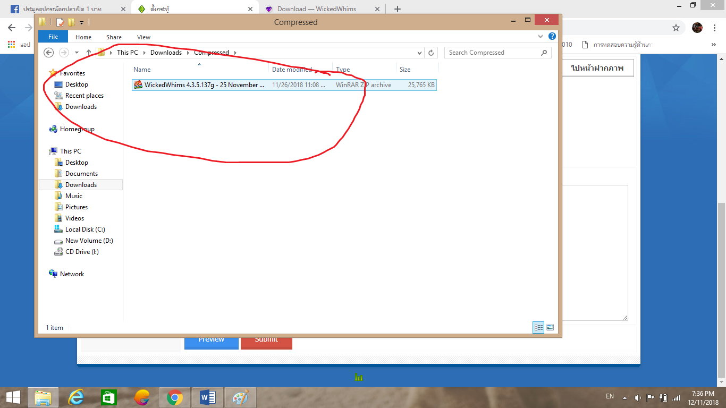Click the search magnifier icon

544,53
